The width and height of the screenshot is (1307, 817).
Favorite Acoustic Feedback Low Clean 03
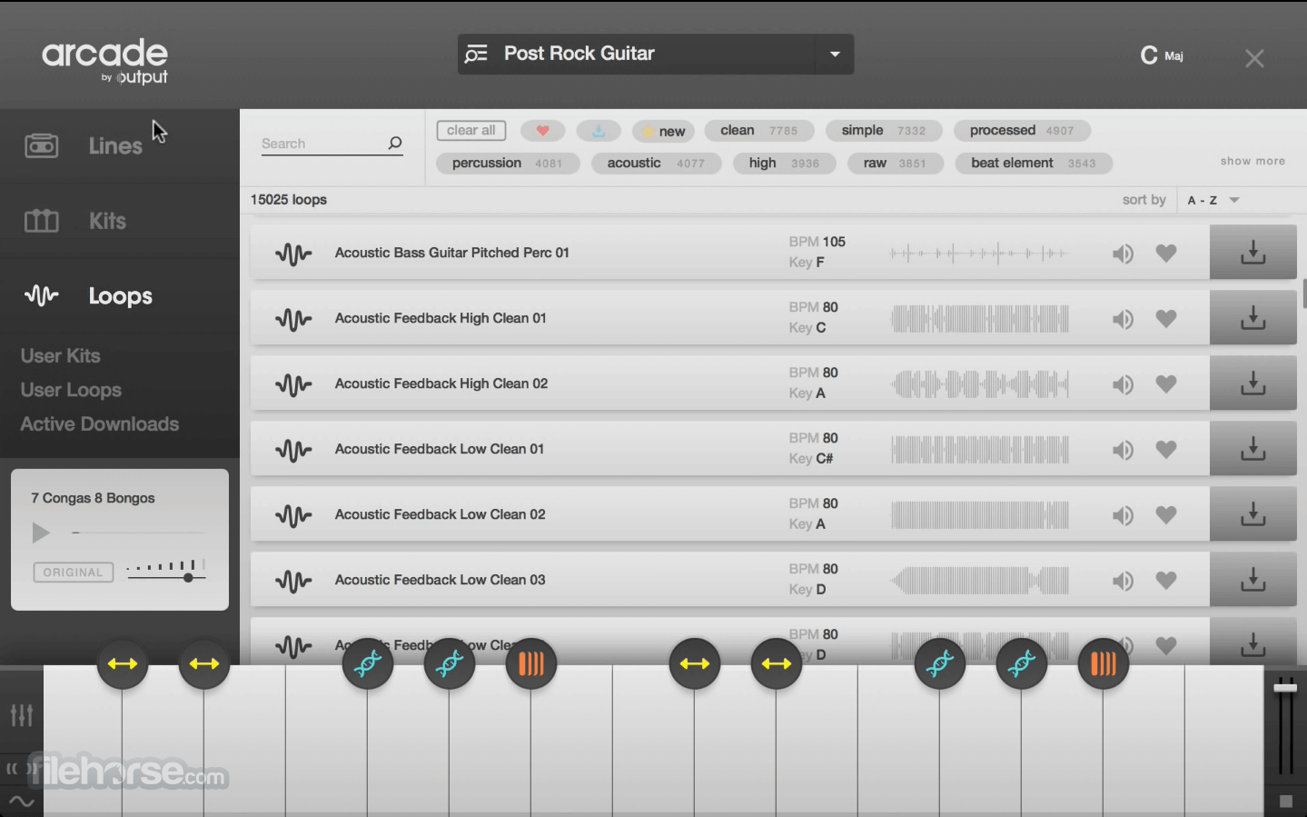tap(1166, 581)
